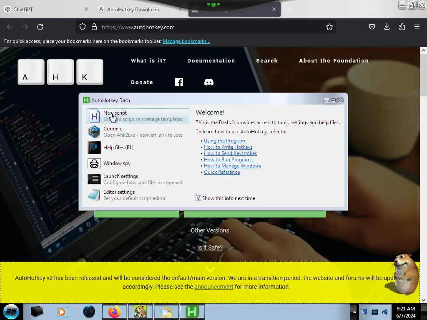Go back to previous page

(10, 27)
